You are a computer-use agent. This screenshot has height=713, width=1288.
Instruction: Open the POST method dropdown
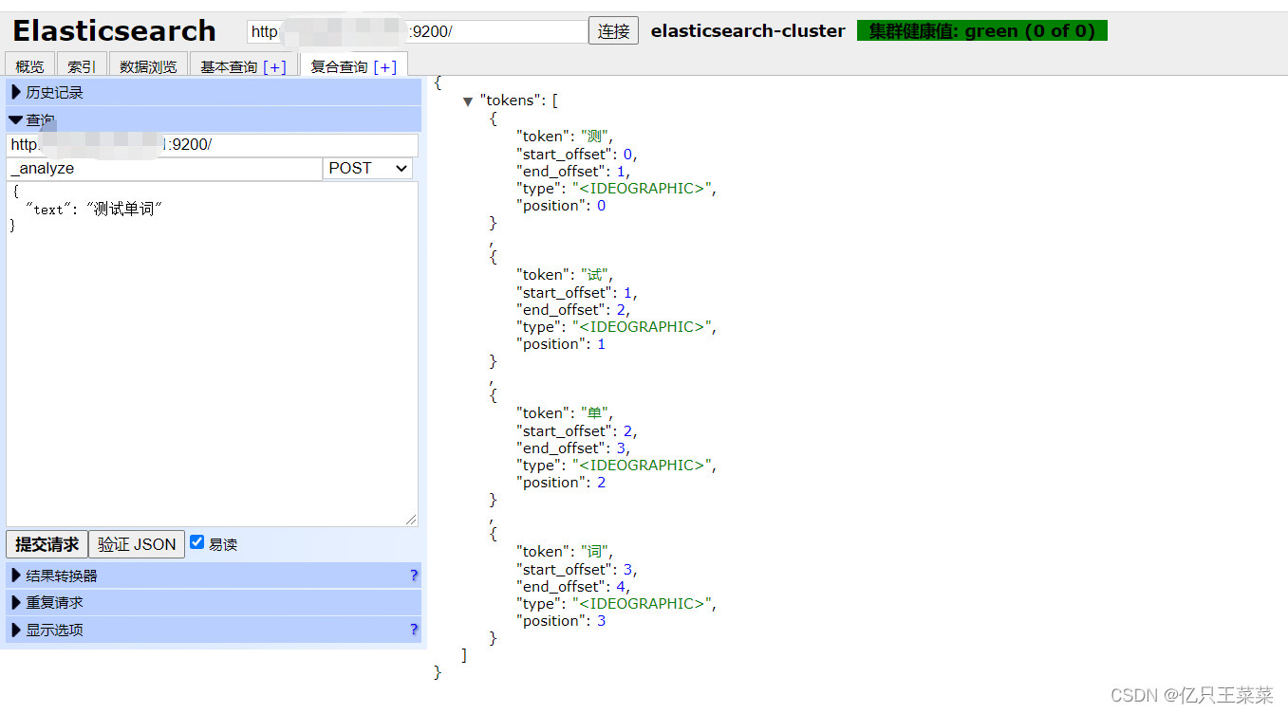click(x=367, y=168)
